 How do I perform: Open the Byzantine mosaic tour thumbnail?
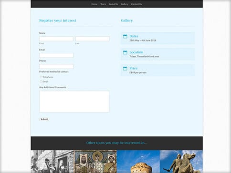point(95,162)
